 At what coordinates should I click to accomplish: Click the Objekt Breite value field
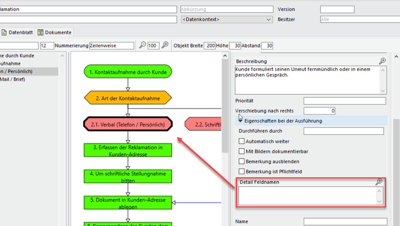tap(209, 45)
